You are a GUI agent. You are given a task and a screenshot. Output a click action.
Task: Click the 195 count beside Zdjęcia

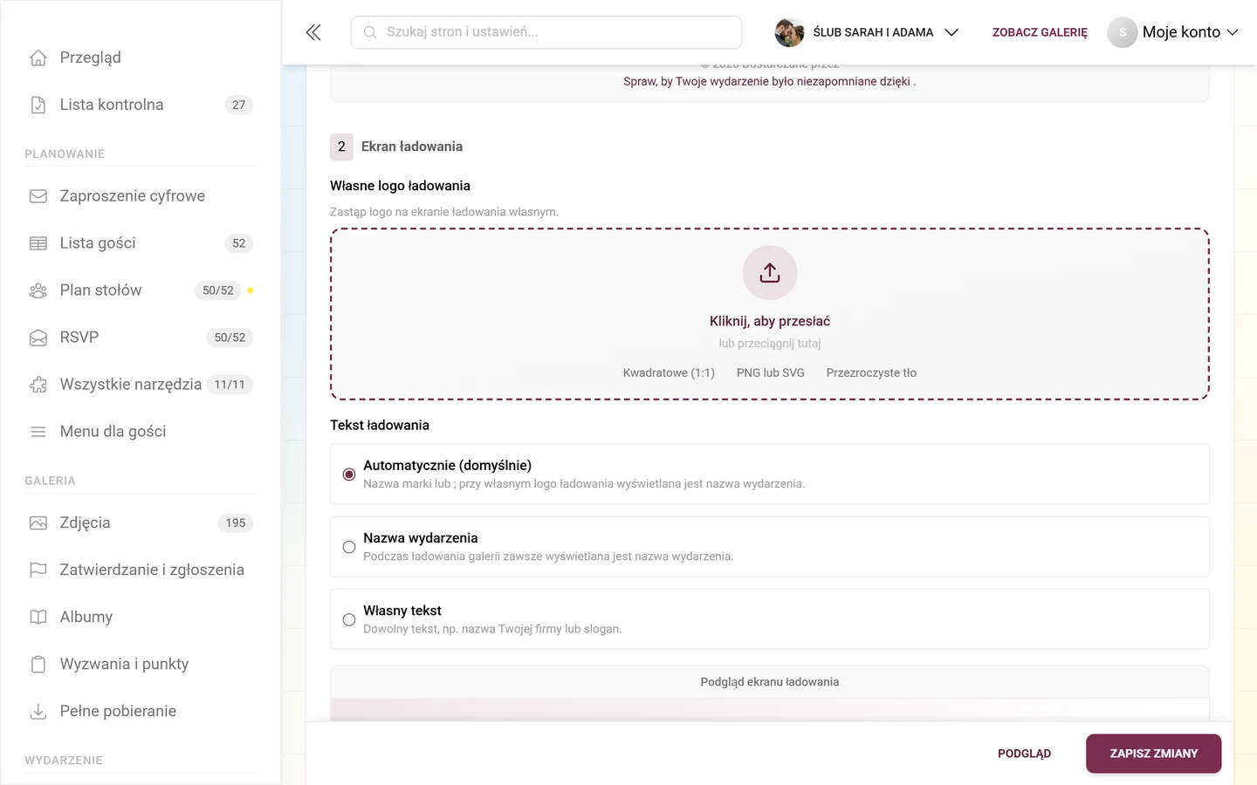point(236,523)
